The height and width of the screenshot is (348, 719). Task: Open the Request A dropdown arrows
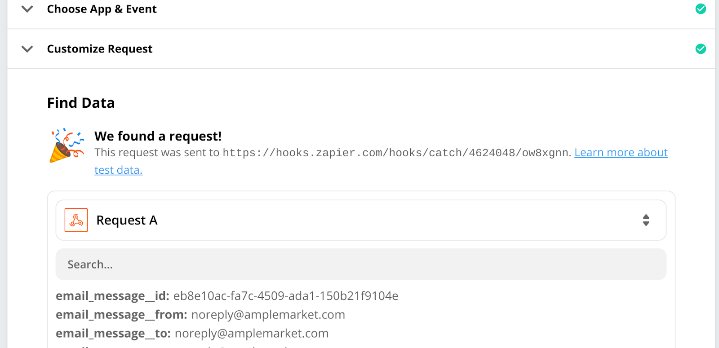tap(646, 220)
